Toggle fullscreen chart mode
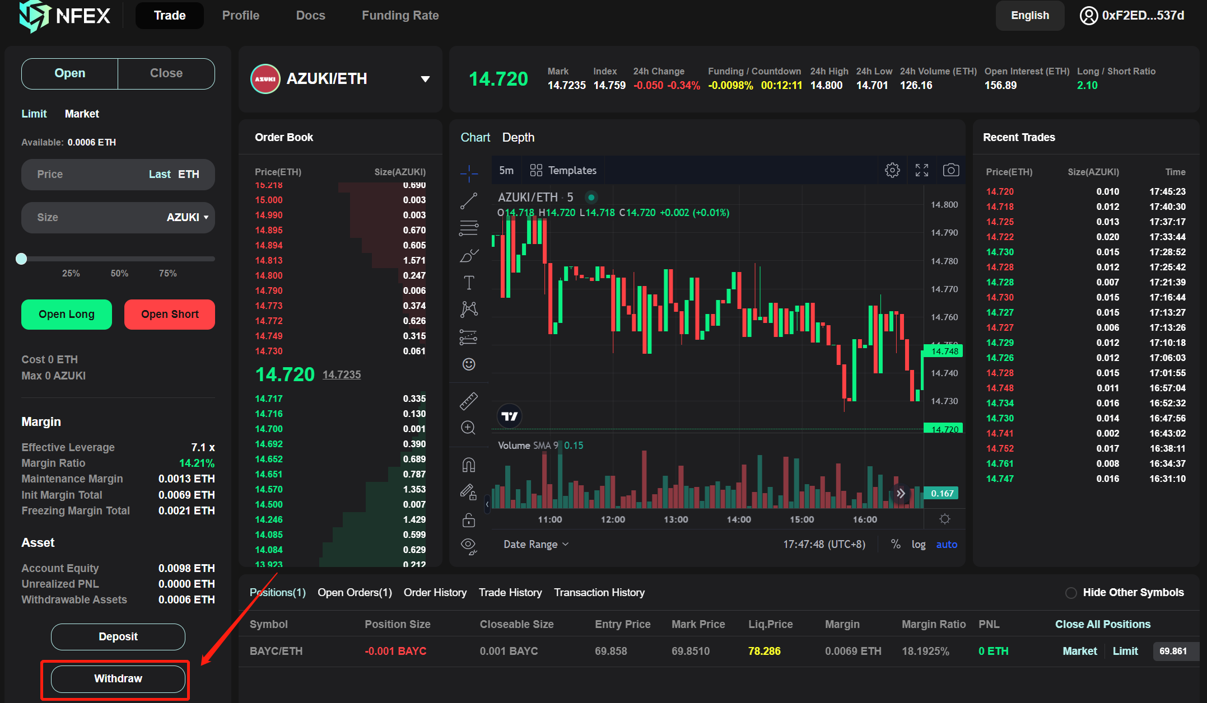Screen dimensions: 1207x703 tap(922, 170)
